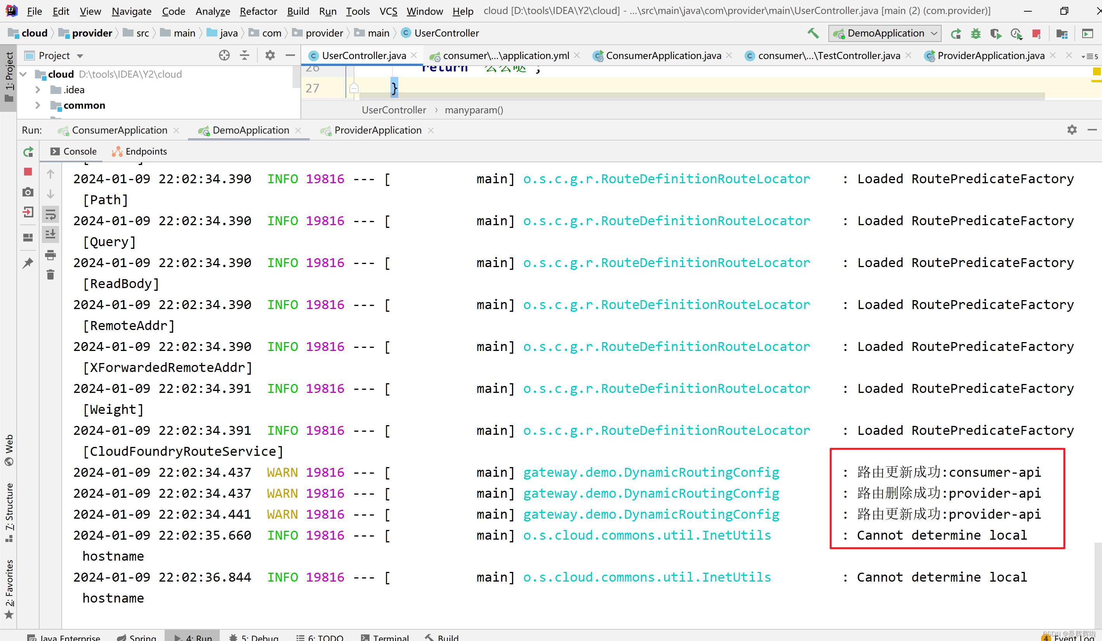This screenshot has height=641, width=1102.
Task: Click the Locate file crosshair icon in Project panel
Action: (x=224, y=55)
